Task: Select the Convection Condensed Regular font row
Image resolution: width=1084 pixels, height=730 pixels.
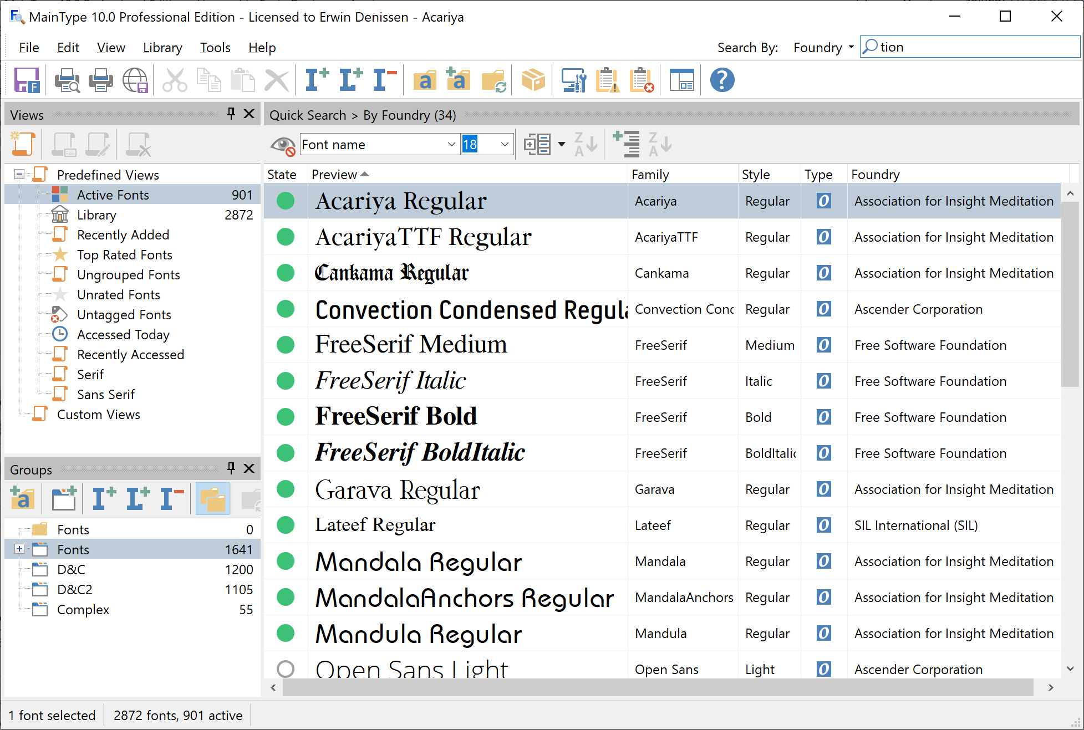Action: (662, 309)
